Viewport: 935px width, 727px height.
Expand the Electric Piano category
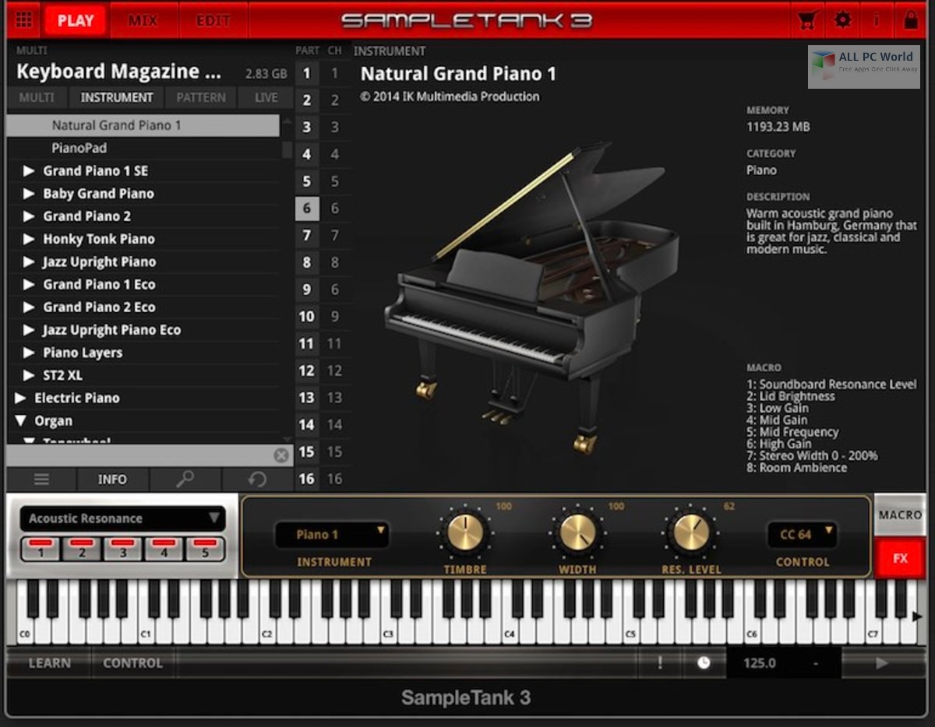click(x=20, y=398)
